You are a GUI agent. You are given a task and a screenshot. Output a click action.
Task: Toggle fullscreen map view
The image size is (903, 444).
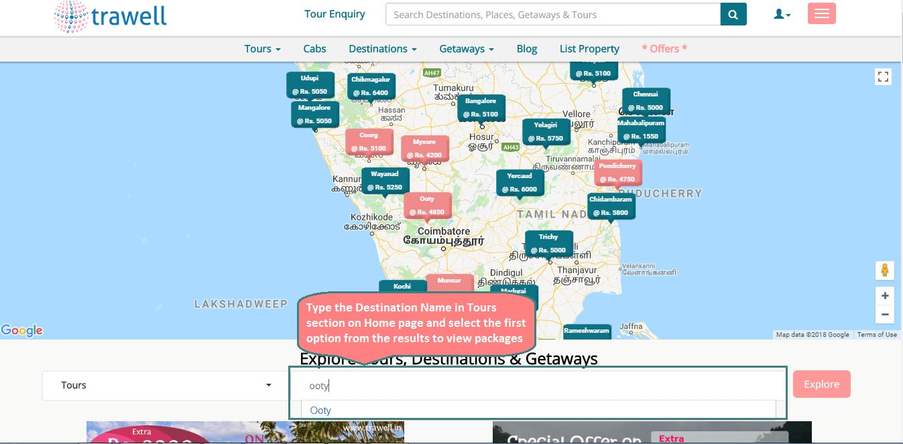884,77
